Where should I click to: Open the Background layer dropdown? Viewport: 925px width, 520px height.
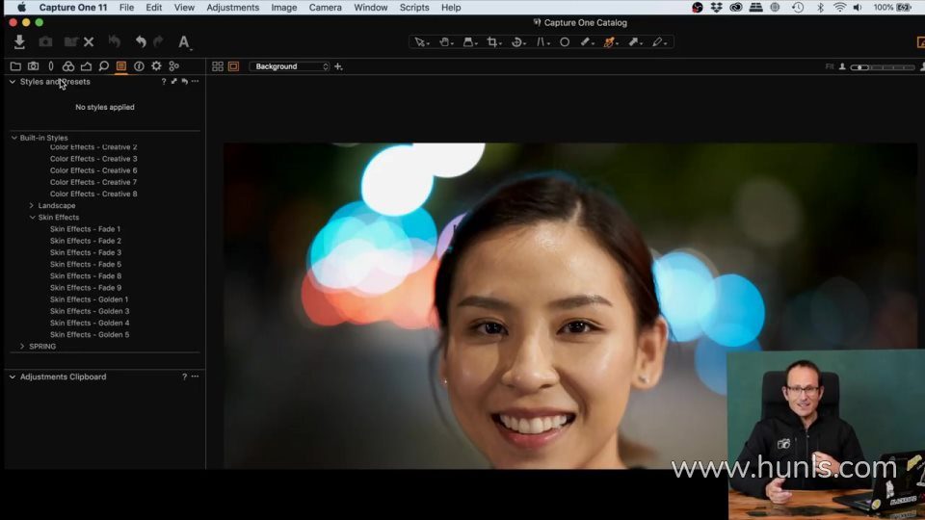coord(289,66)
